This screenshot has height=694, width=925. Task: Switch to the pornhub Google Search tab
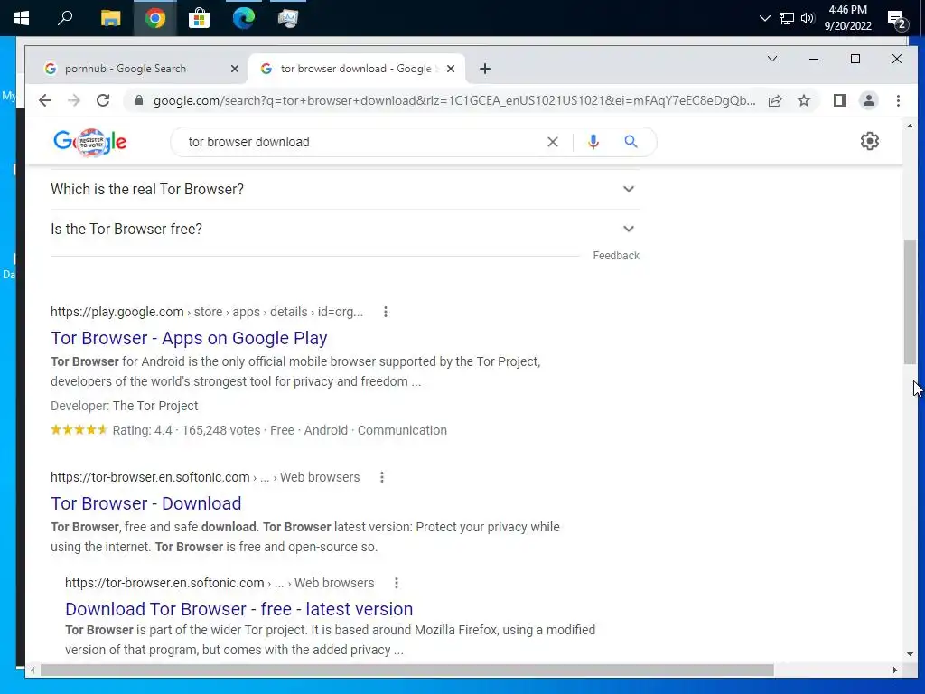point(126,69)
